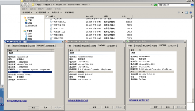Select the Microsoft PowerPoint description row
195x111 pixels.
(x=91, y=57)
